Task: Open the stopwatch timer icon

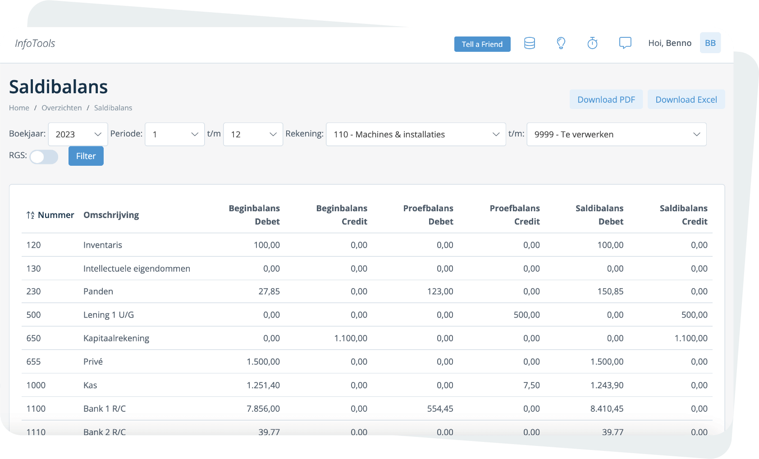Action: coord(593,43)
